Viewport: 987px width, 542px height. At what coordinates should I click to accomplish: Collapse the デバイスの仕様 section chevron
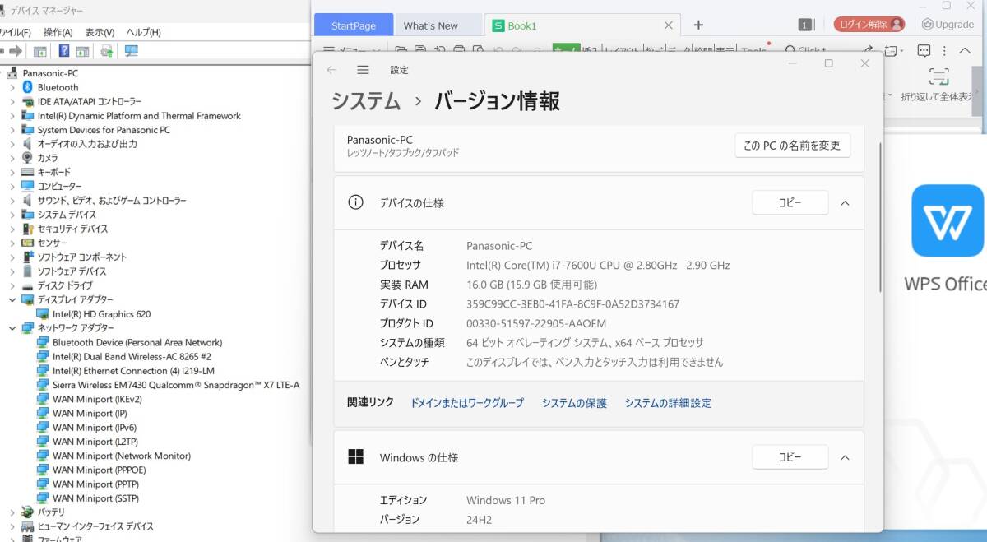[845, 203]
